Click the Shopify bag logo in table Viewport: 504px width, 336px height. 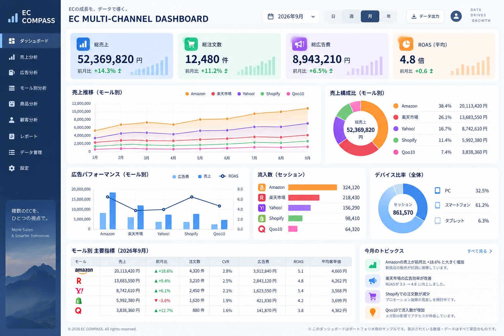(78, 301)
